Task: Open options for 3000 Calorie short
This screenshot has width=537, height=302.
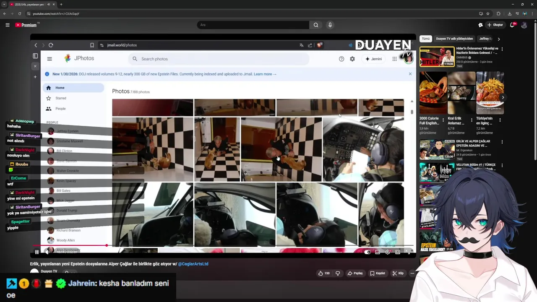Action: click(443, 120)
